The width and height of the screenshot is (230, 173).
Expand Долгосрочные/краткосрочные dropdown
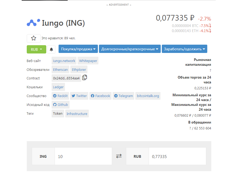coord(130,49)
